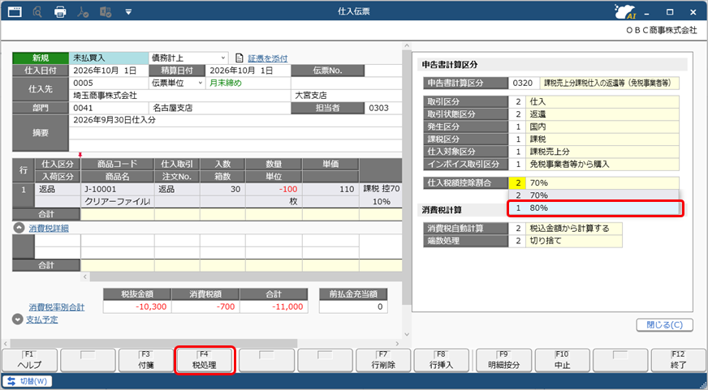This screenshot has height=390, width=708.
Task: Click the 切替(W) switch button
Action: [27, 381]
